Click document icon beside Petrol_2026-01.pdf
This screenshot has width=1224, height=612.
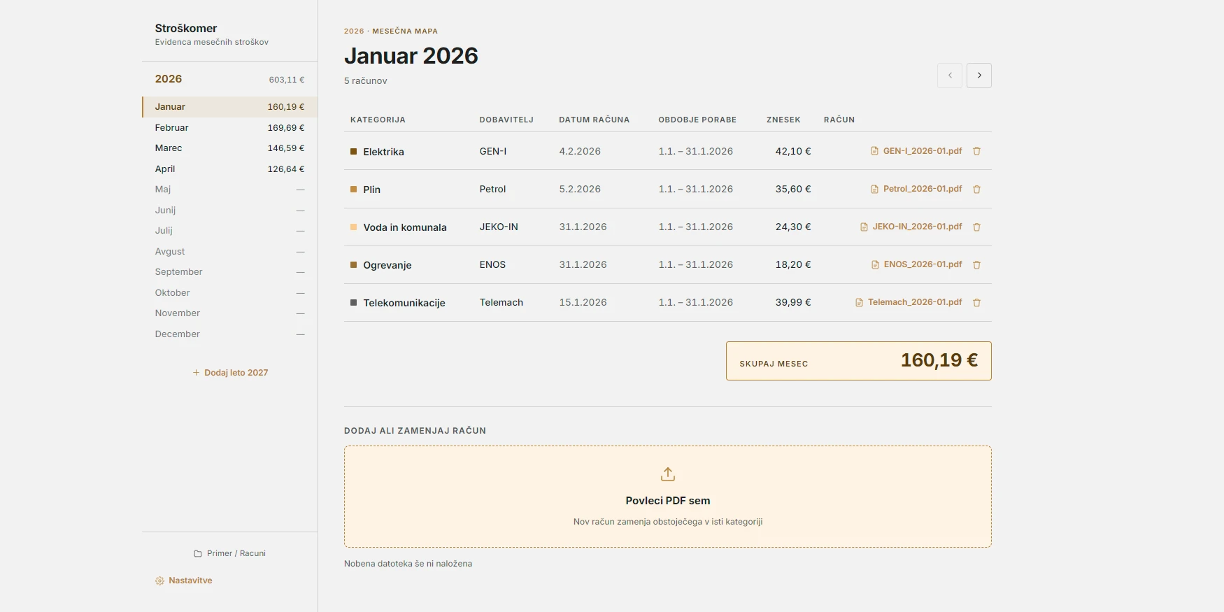874,189
